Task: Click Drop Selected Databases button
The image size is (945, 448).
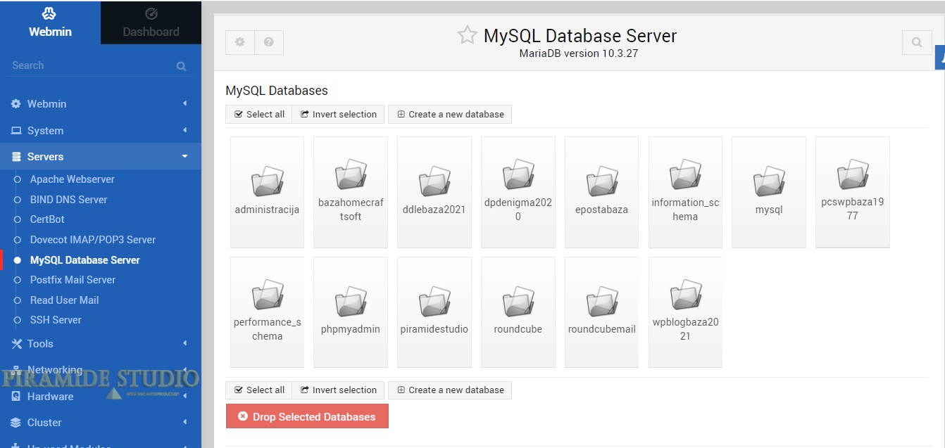Action: coord(307,416)
